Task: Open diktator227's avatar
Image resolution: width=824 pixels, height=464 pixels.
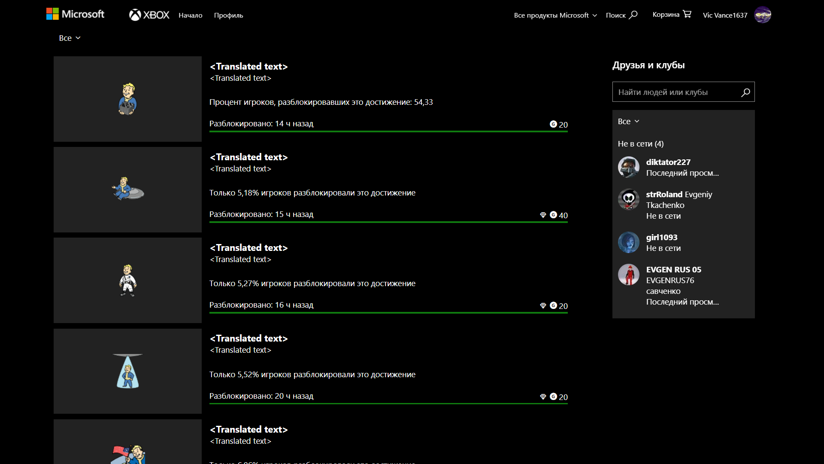Action: 629,167
